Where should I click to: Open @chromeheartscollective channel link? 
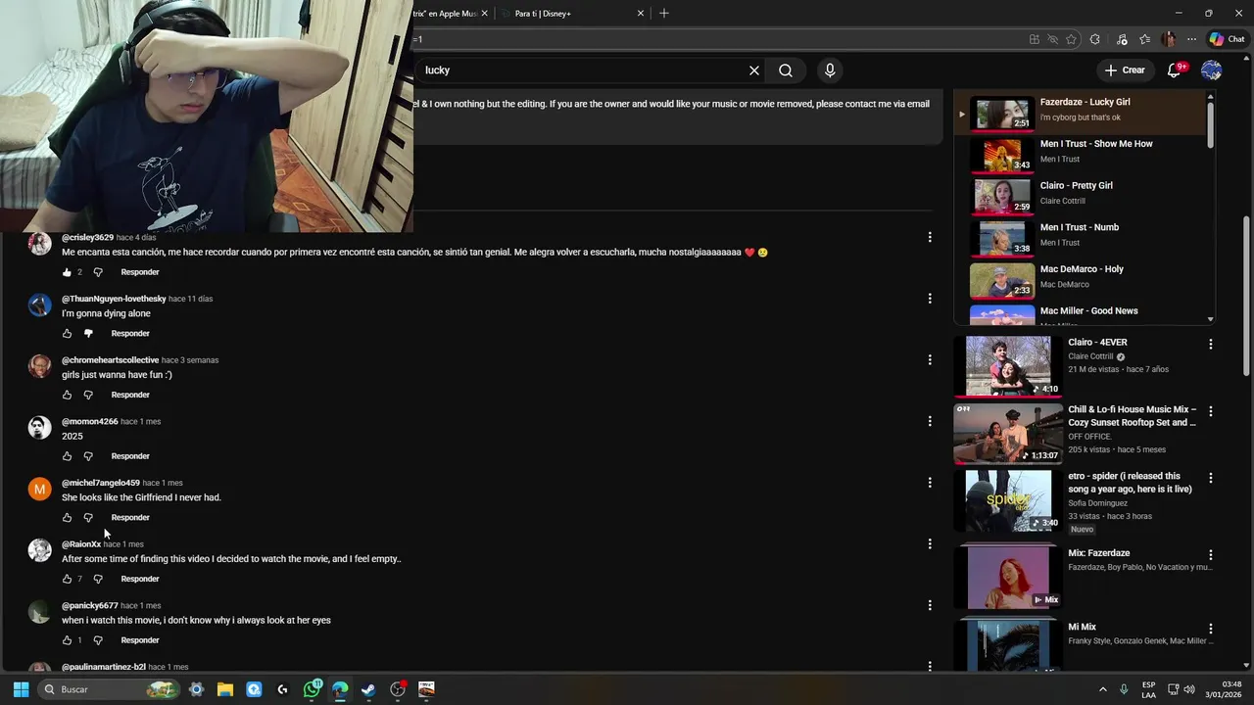[x=110, y=360]
